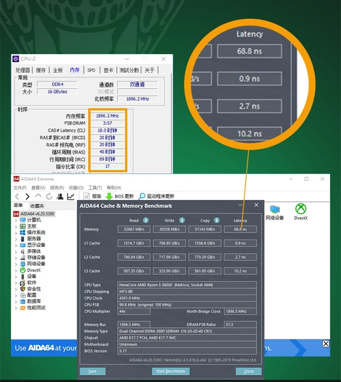The image size is (341, 382).
Task: Select 设备 in the AIDA64 tree
Action: (28, 276)
